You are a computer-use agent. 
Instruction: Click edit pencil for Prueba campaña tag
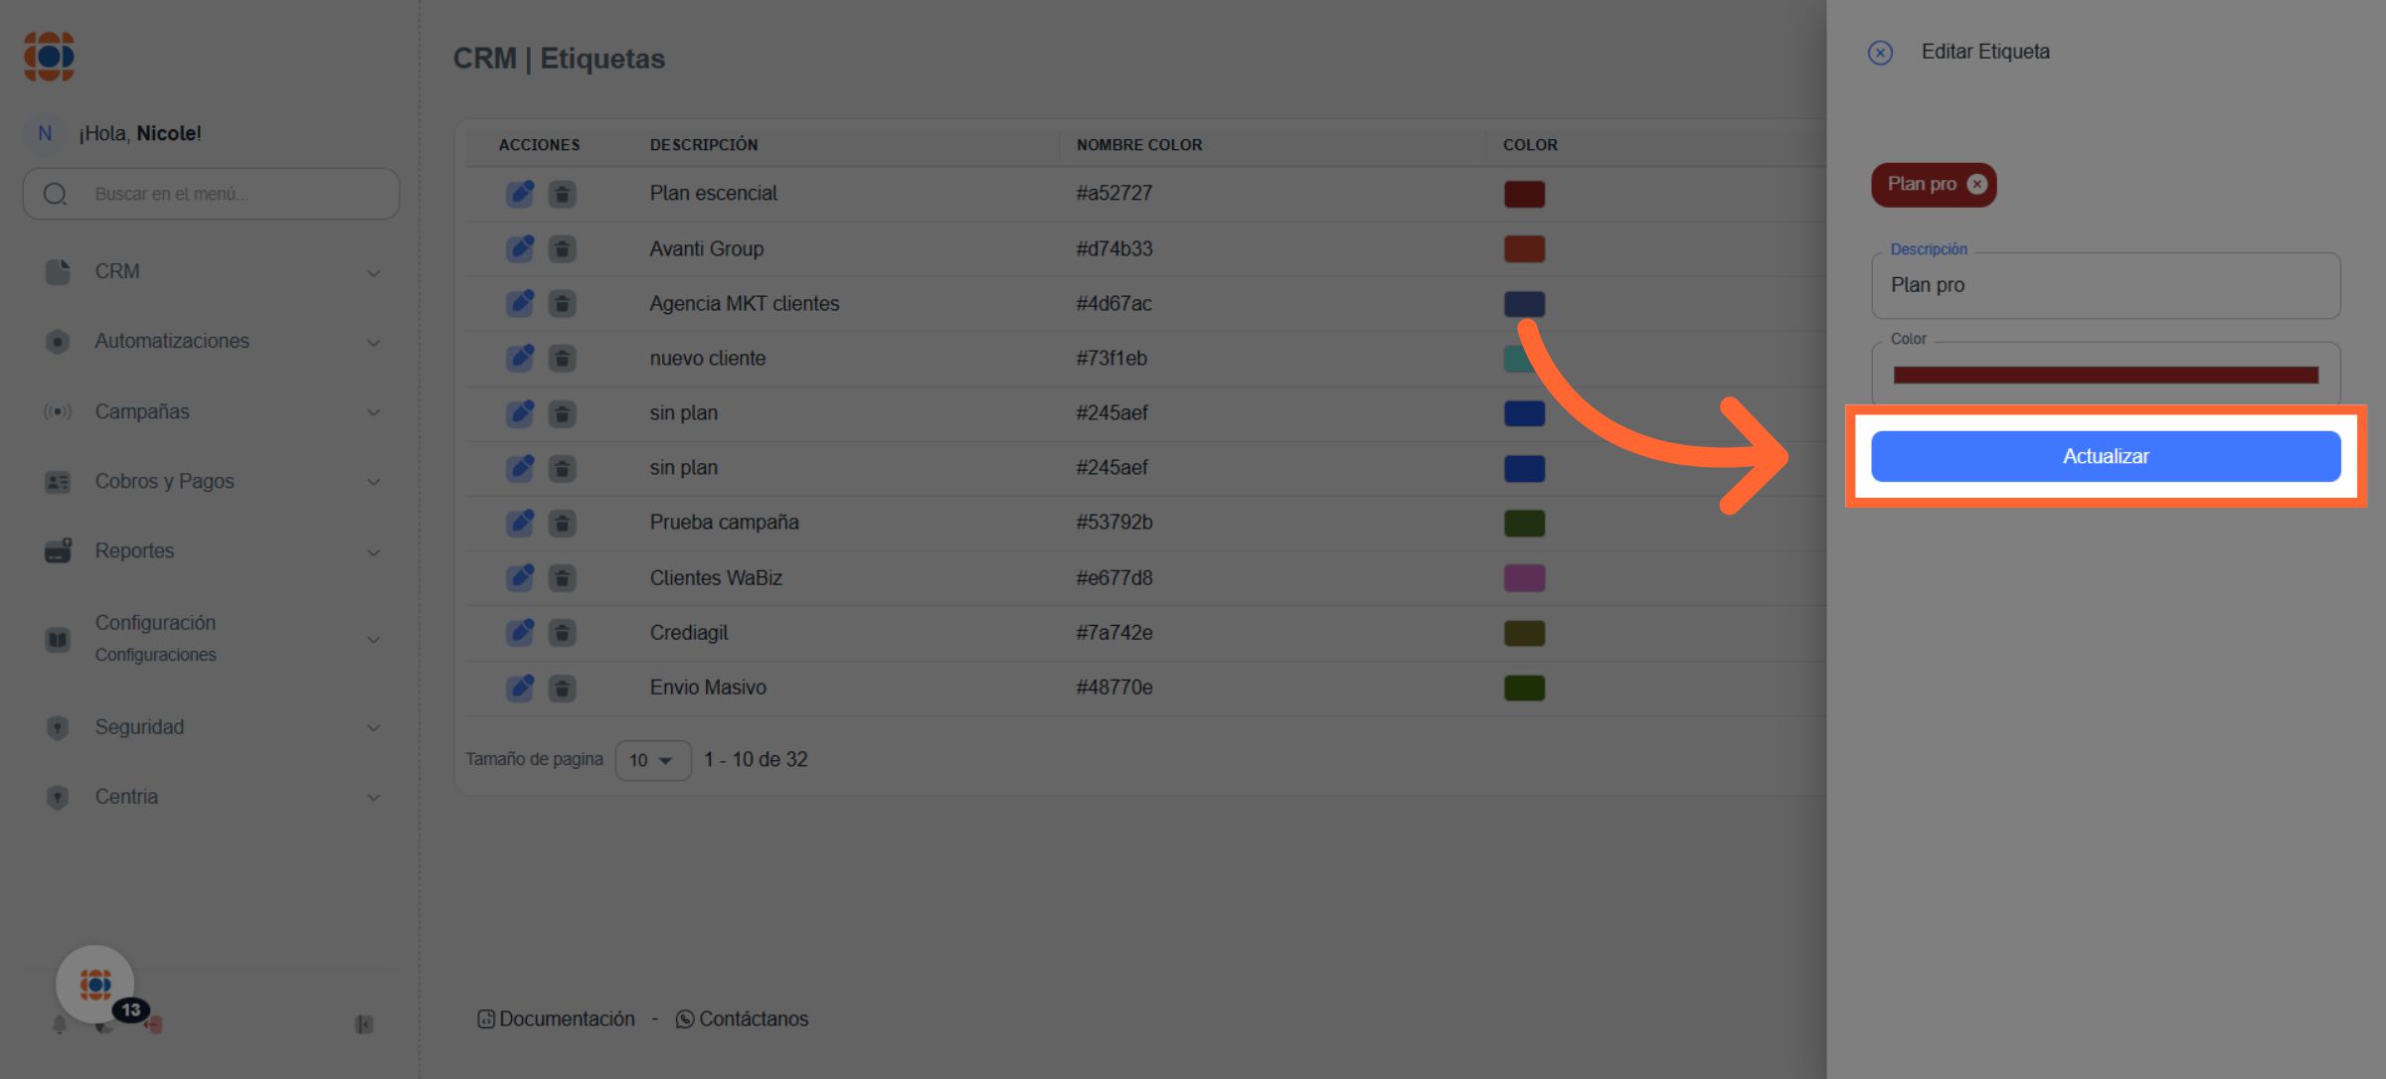(519, 523)
